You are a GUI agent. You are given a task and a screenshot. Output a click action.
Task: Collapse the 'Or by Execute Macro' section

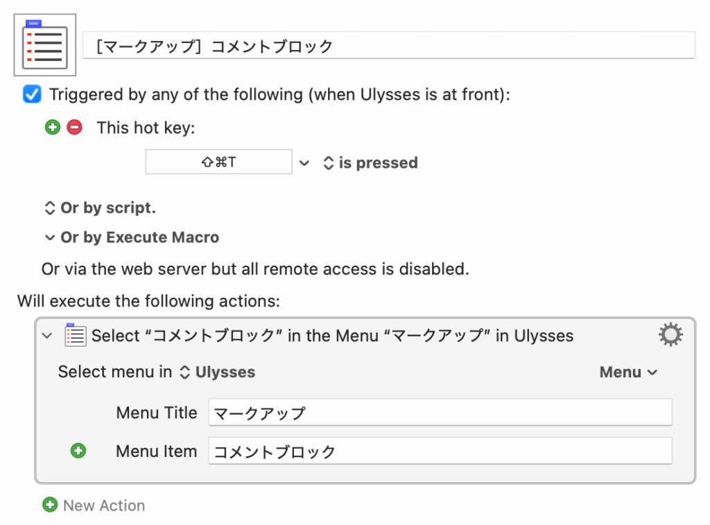click(x=49, y=237)
